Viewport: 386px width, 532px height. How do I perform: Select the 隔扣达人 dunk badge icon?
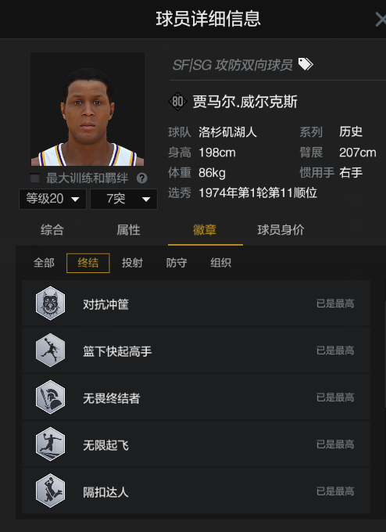50,491
